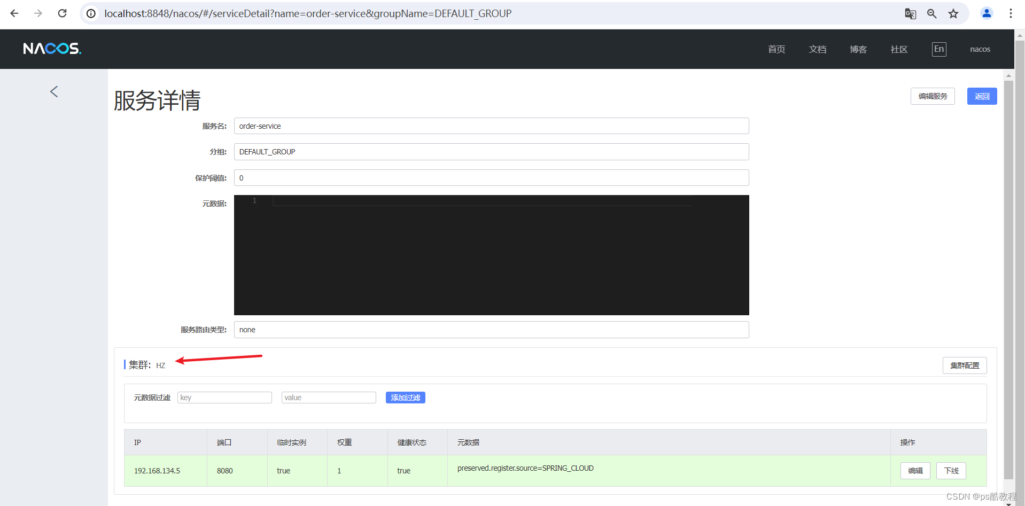Focus the 服务路由类型 field showing none

[x=491, y=330]
